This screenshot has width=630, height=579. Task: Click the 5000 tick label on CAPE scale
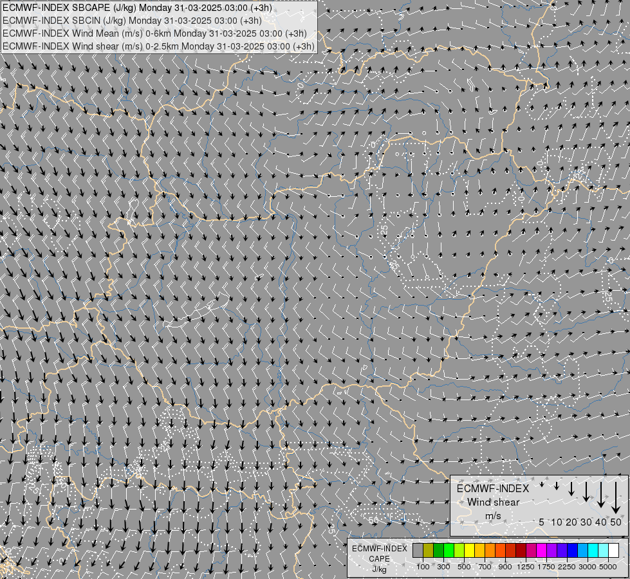pyautogui.click(x=608, y=567)
